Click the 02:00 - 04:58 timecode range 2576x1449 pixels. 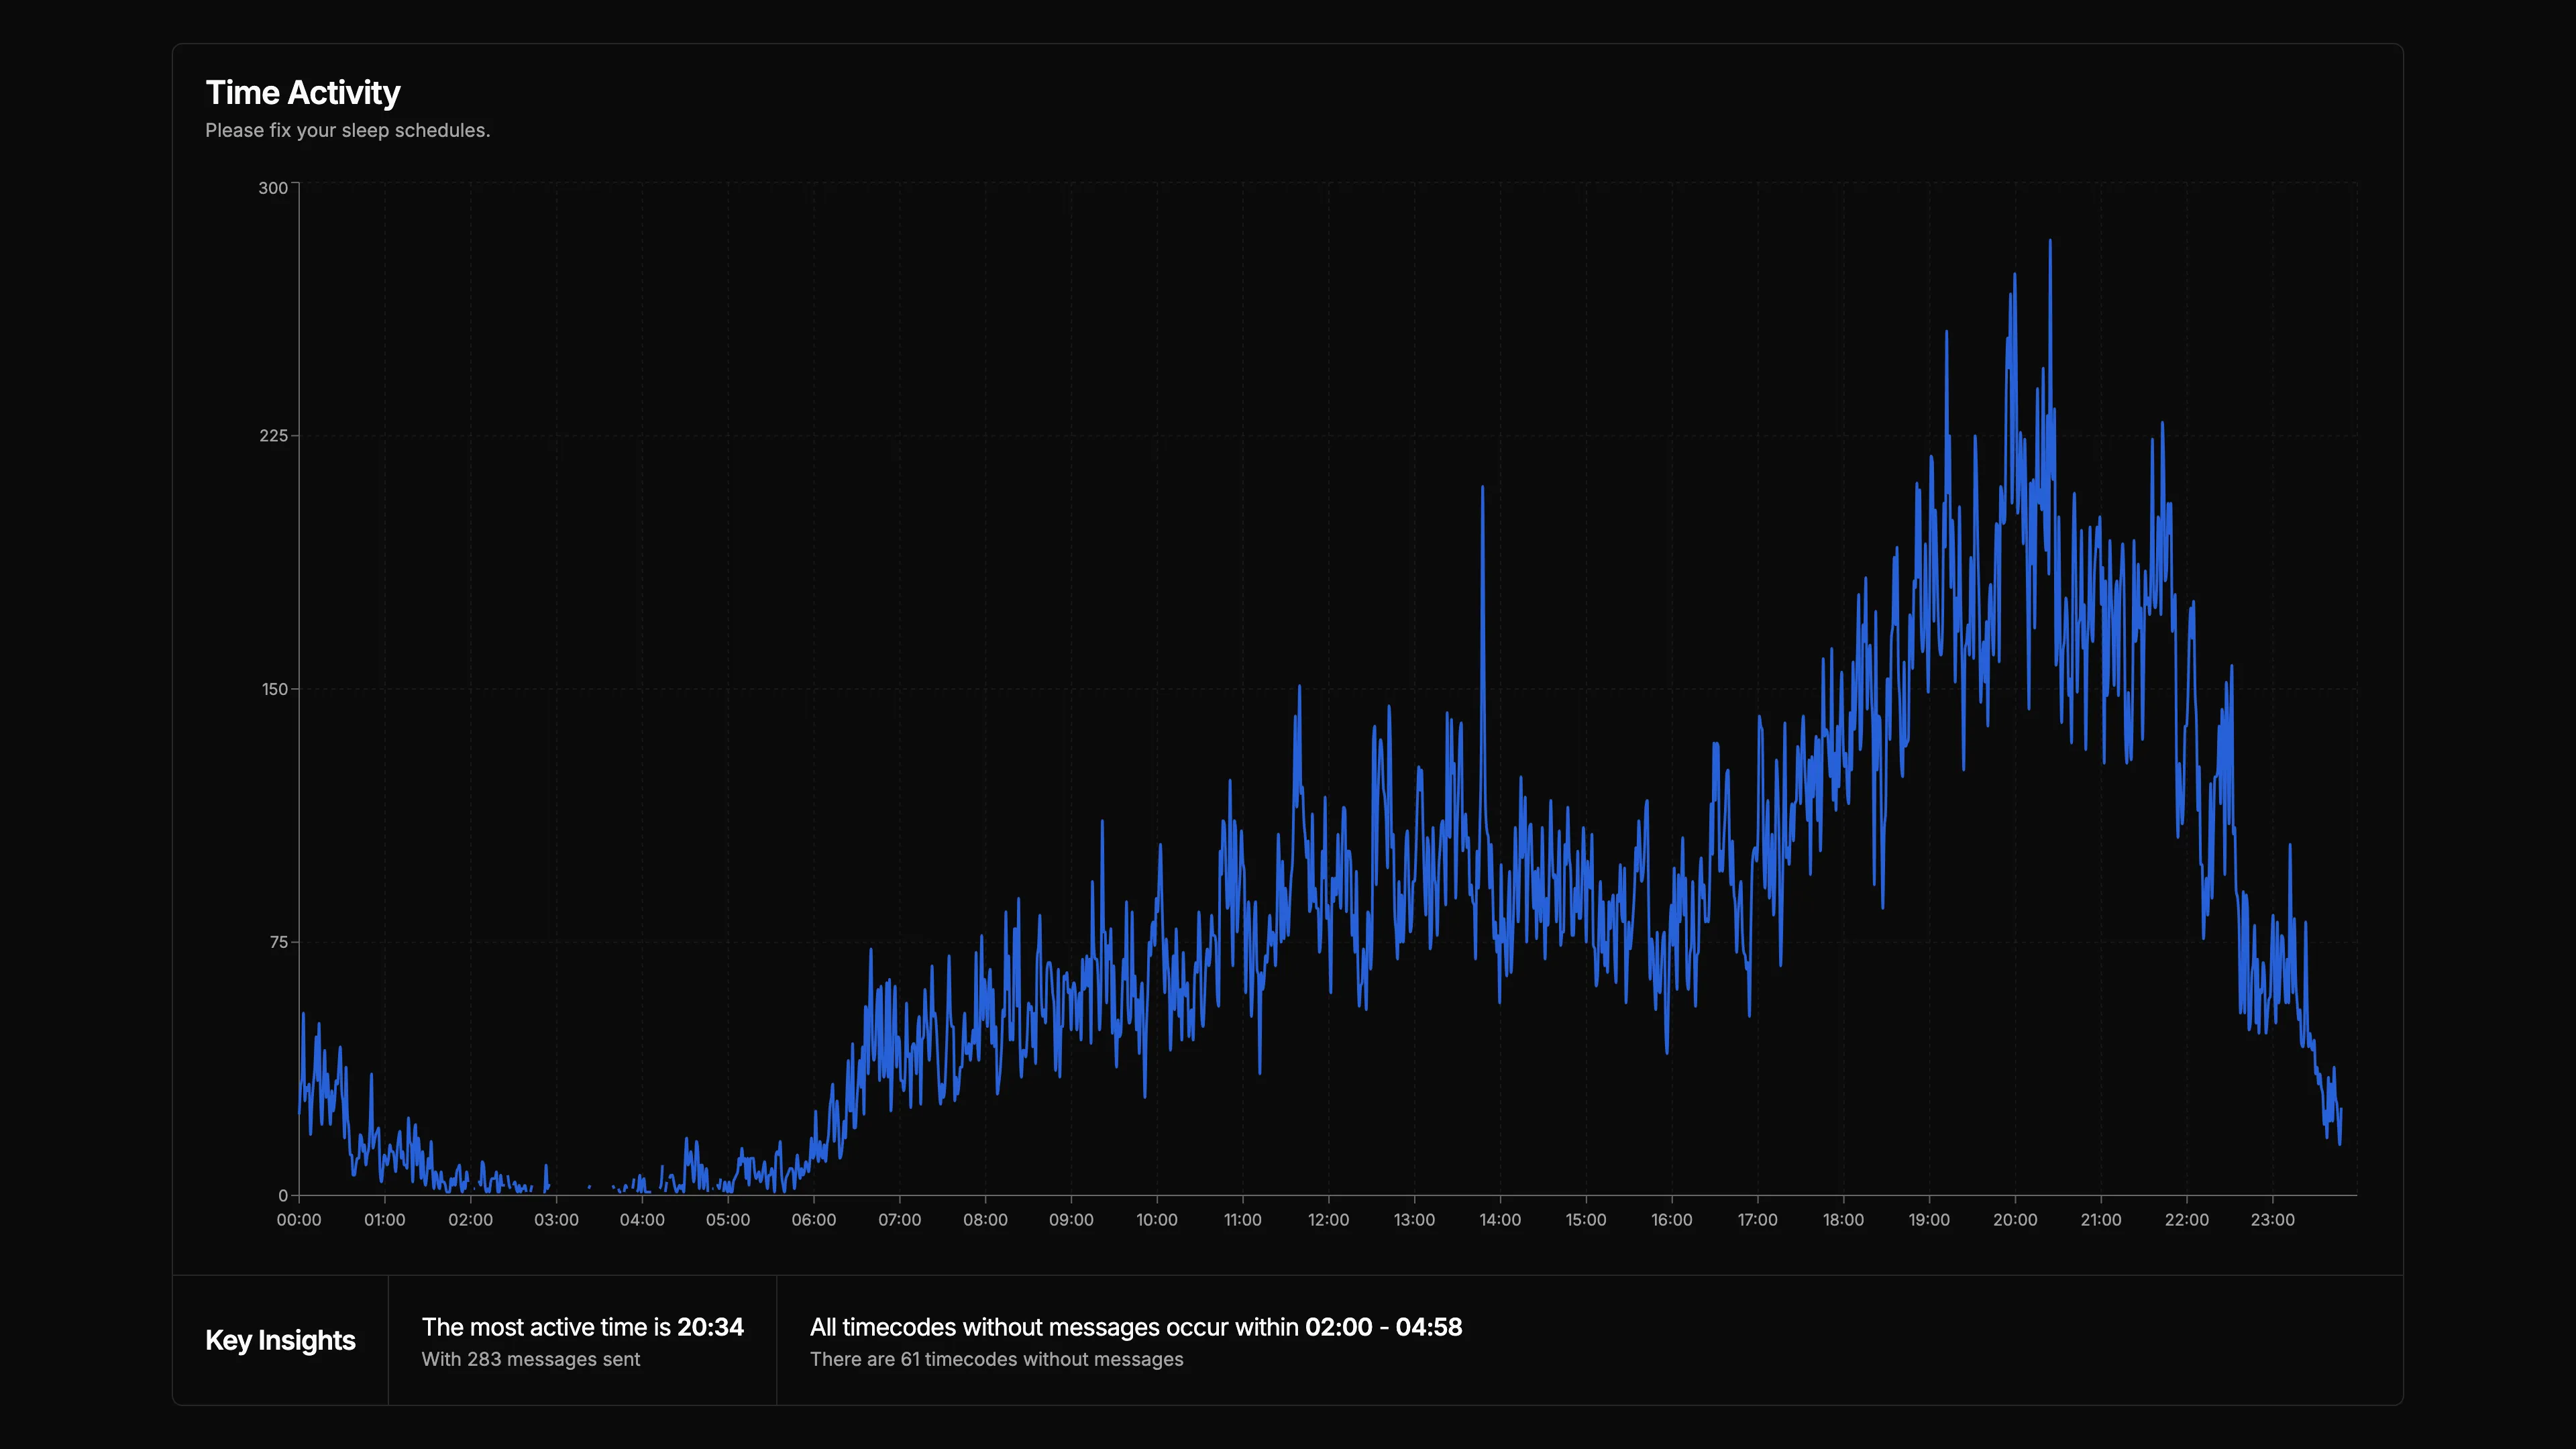point(1383,1327)
